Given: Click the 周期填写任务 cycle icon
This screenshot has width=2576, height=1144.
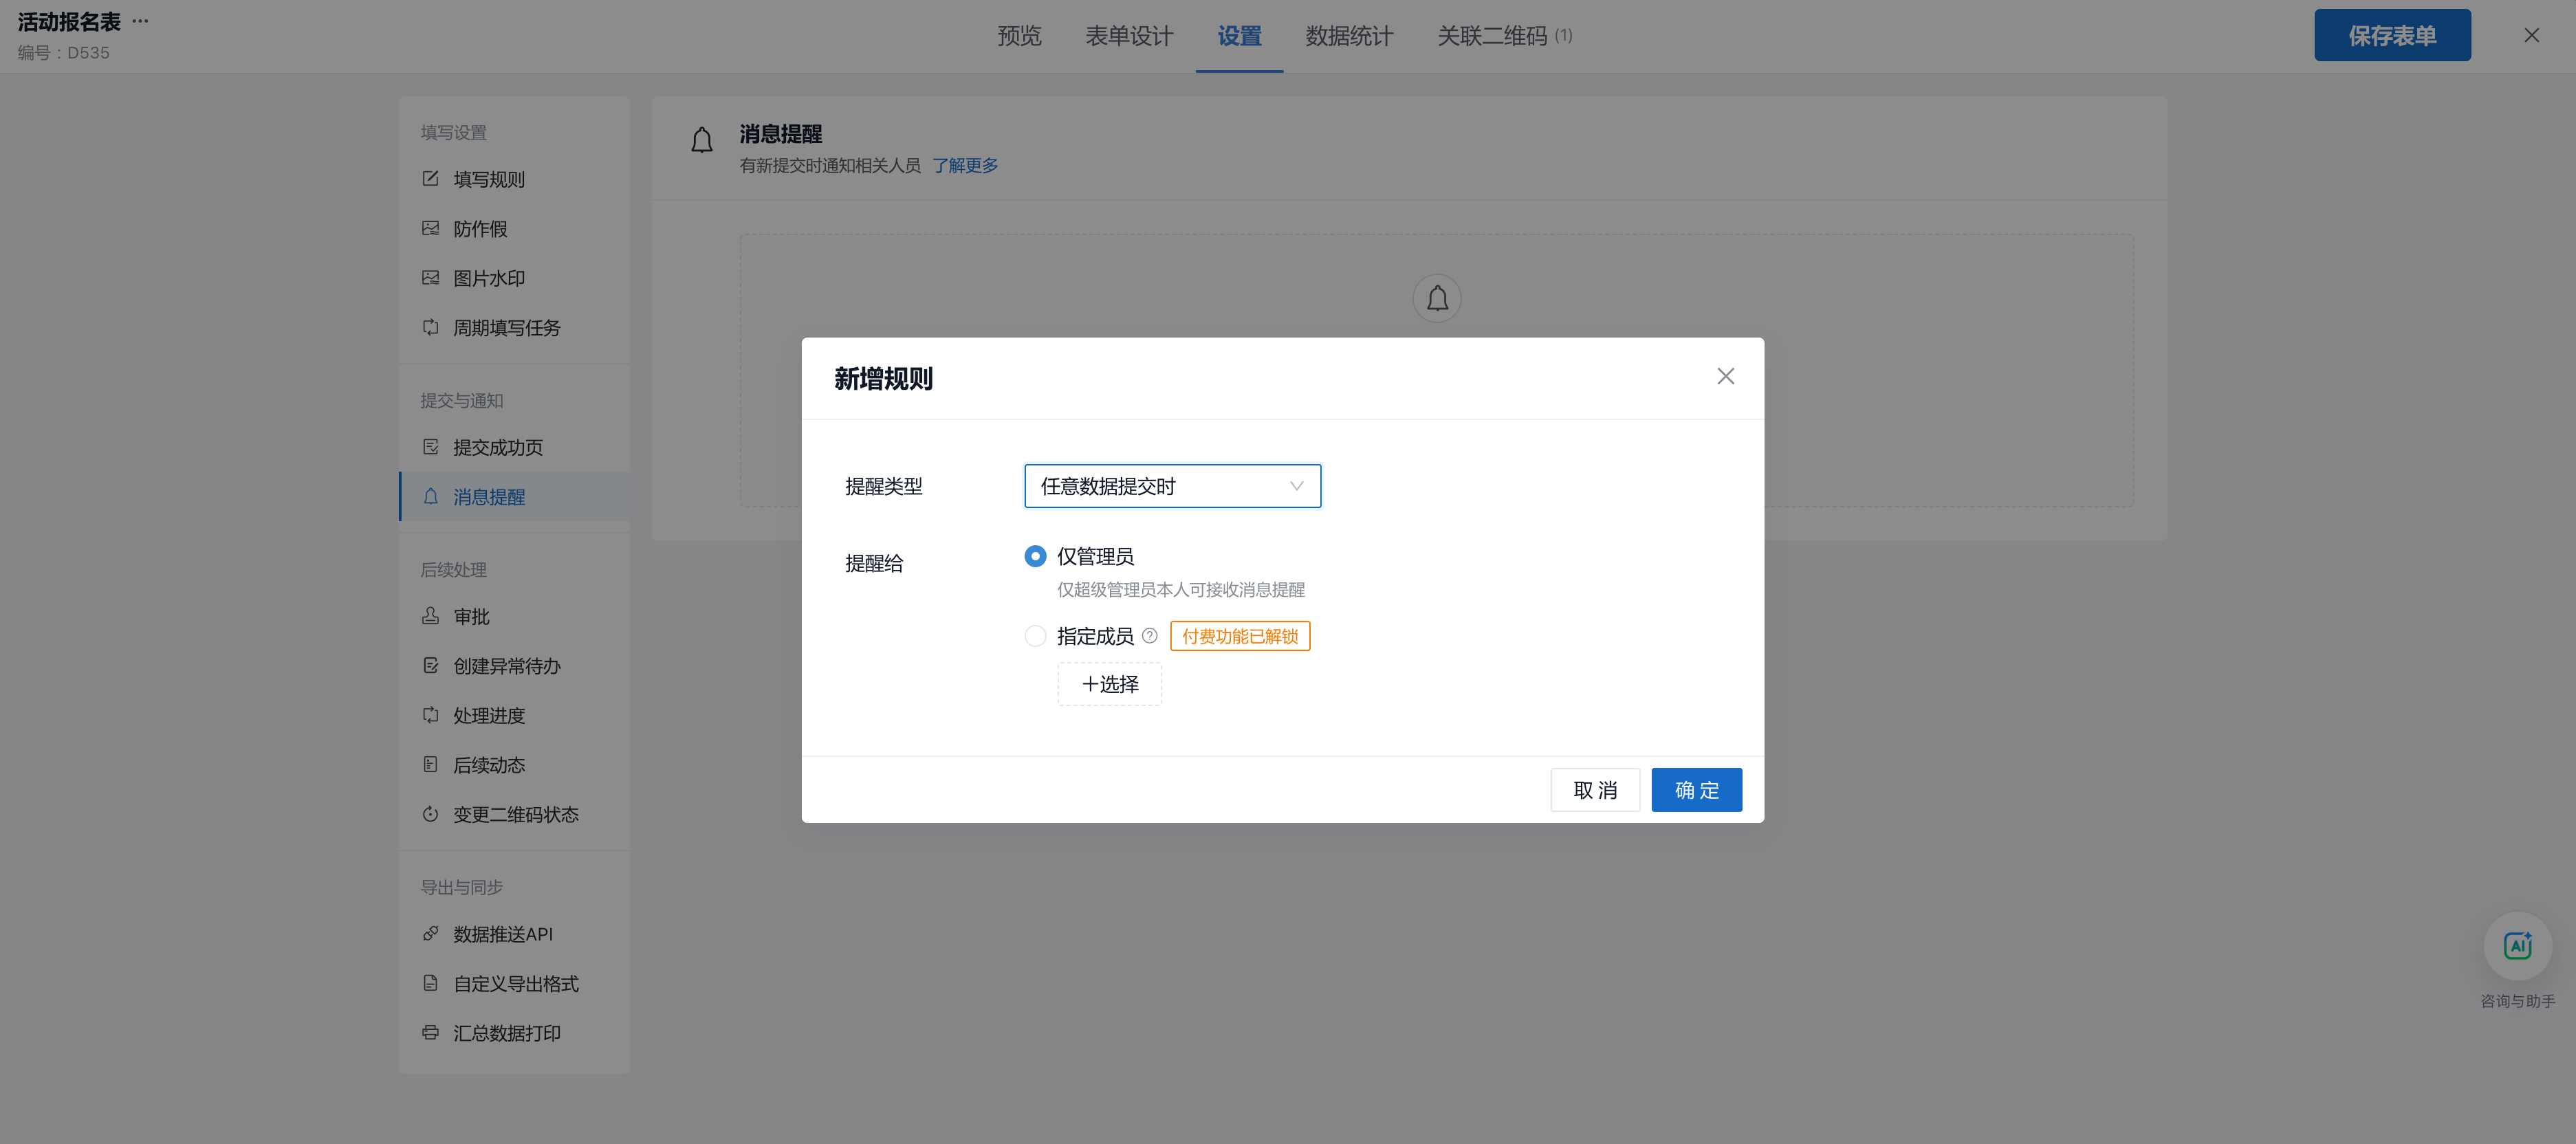Looking at the screenshot, I should [430, 327].
